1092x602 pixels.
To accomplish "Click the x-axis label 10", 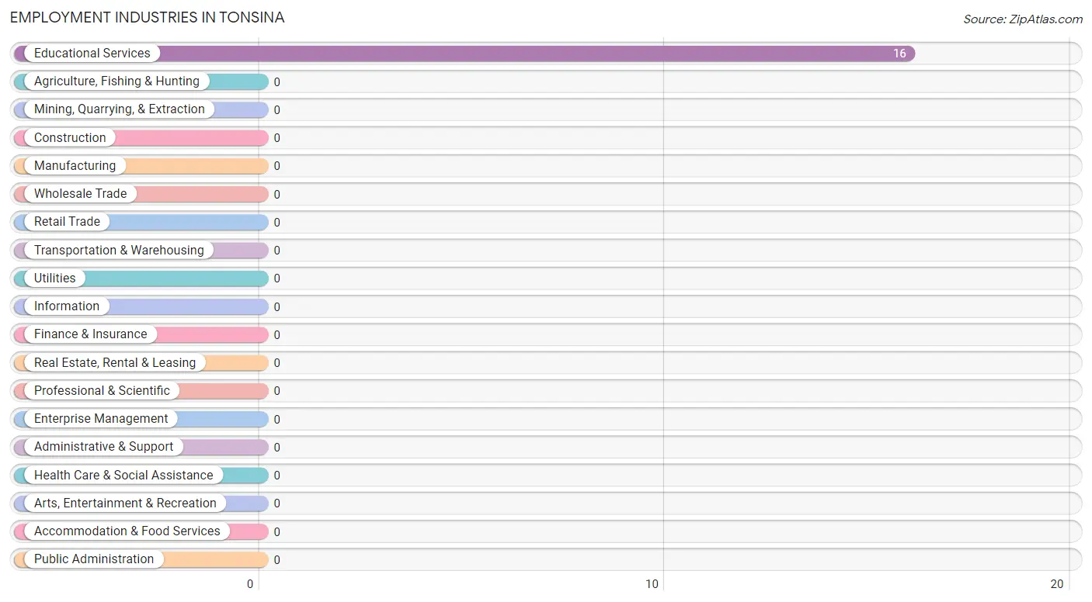I will click(x=652, y=584).
